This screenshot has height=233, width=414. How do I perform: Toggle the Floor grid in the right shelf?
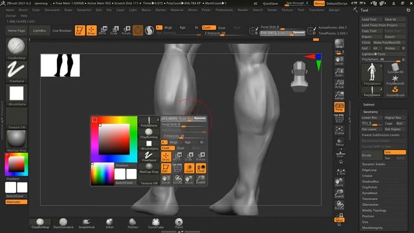tap(340, 154)
